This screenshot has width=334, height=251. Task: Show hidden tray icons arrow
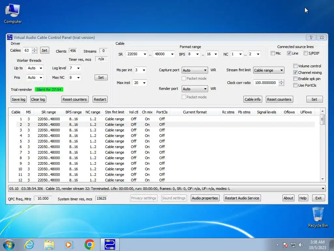tap(277, 245)
